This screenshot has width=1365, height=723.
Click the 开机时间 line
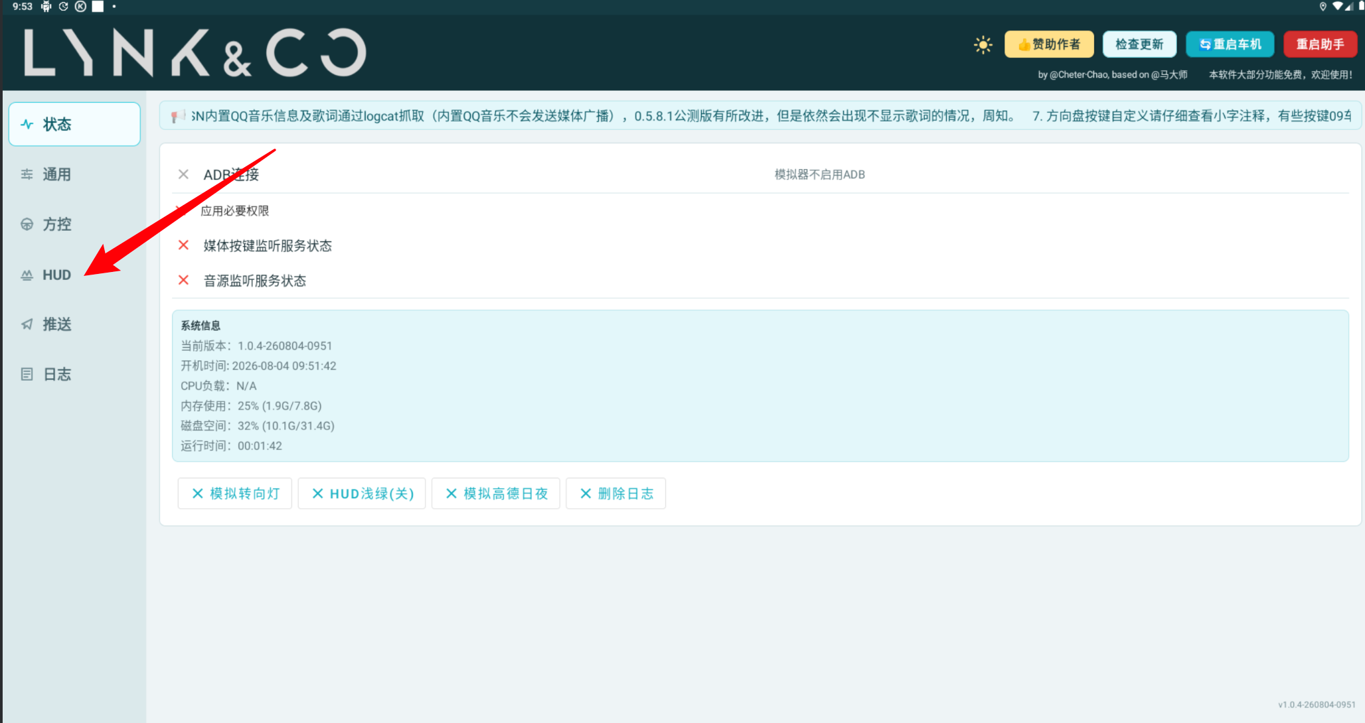pos(258,365)
